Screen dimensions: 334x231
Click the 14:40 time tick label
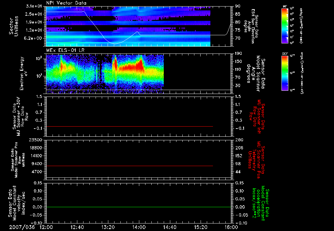170,227
